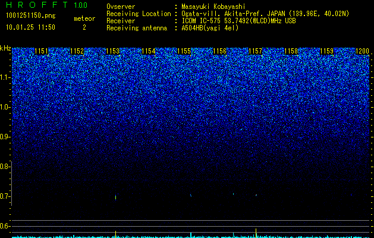Image resolution: width=374 pixels, height=238 pixels.
Task: Click the faint meteor echo near 1155
Action: pos(191,195)
